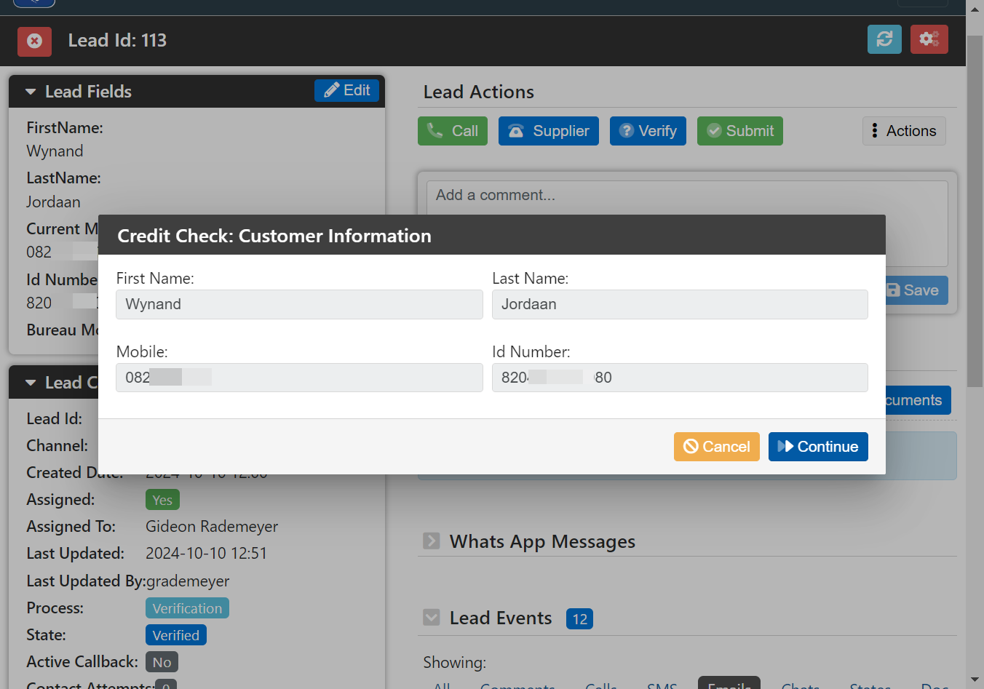Click Edit in the Lead Fields header

[347, 90]
